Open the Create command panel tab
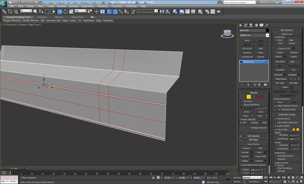304x184 pixels. pyautogui.click(x=240, y=25)
